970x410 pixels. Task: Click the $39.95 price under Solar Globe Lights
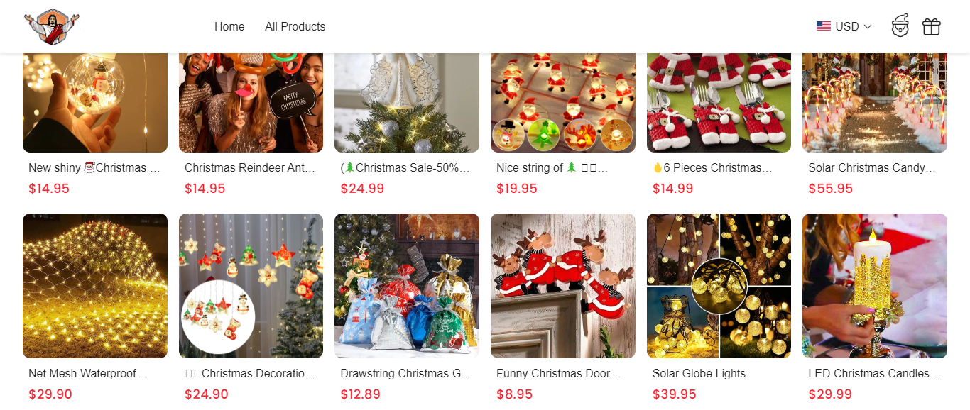point(675,394)
